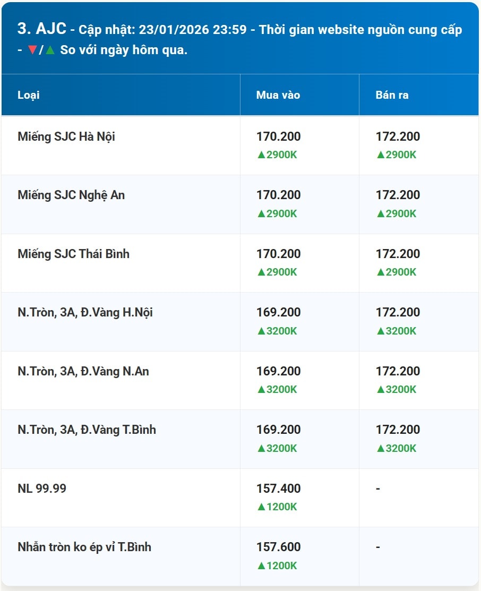Click the ▲1200K change for NL 99.99
The width and height of the screenshot is (481, 591).
click(x=277, y=507)
